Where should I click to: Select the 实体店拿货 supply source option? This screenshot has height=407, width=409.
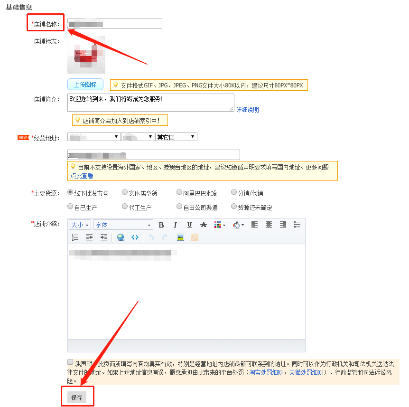(x=124, y=192)
